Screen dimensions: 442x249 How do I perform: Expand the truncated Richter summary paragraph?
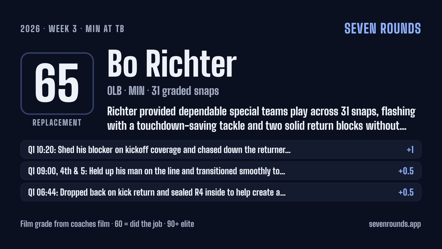(x=261, y=118)
